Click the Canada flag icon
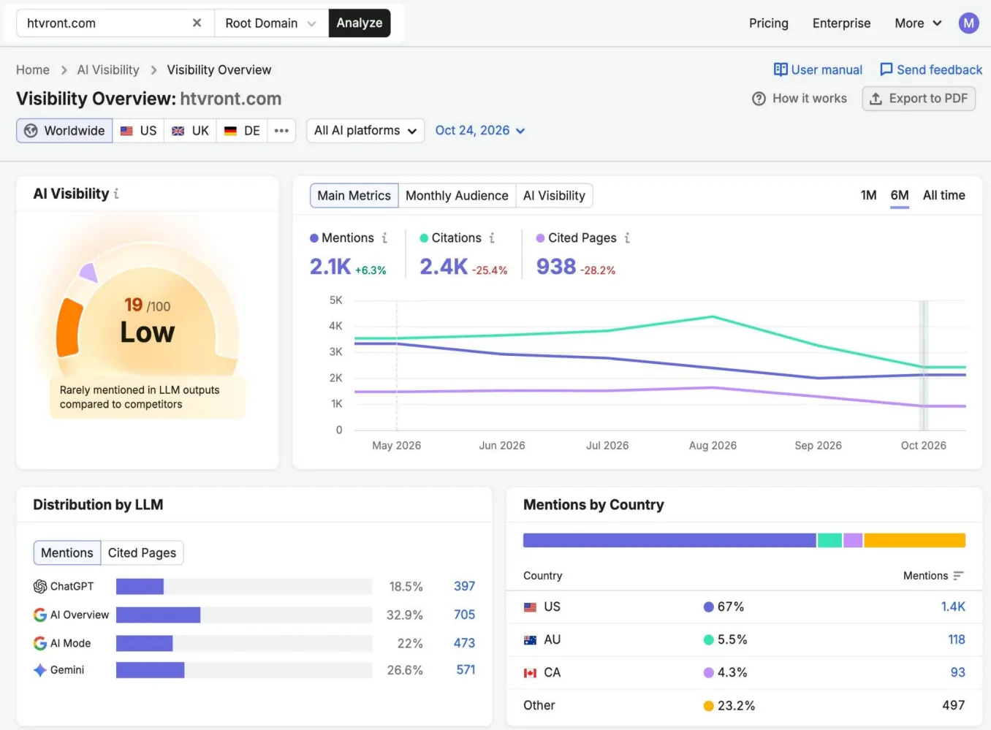This screenshot has width=991, height=730. 531,673
